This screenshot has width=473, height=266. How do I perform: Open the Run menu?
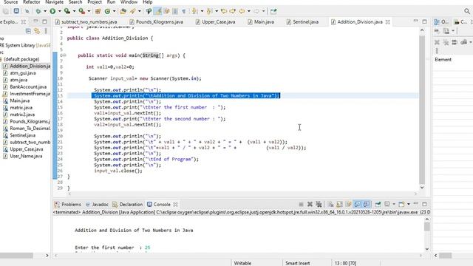[111, 2]
